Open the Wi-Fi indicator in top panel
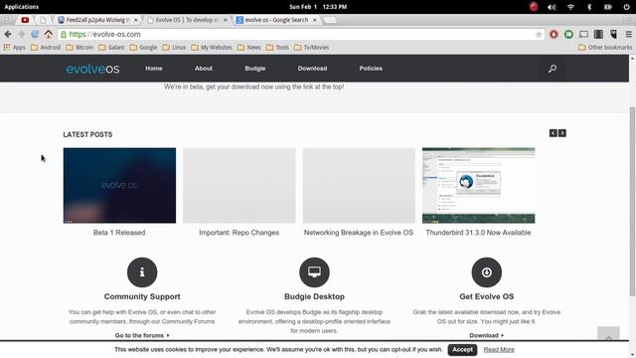The height and width of the screenshot is (358, 636). pyautogui.click(x=570, y=7)
